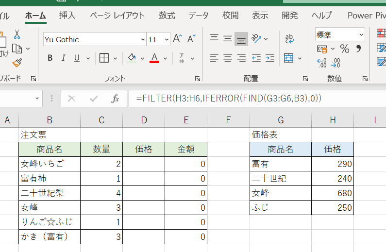Select cell containing 二十世紀梨
386x252 pixels.
click(x=50, y=193)
